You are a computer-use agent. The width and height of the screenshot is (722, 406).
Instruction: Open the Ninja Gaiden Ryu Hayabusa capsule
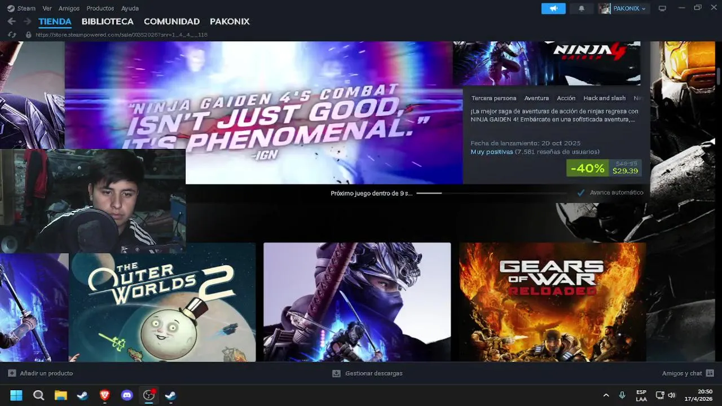pos(357,302)
